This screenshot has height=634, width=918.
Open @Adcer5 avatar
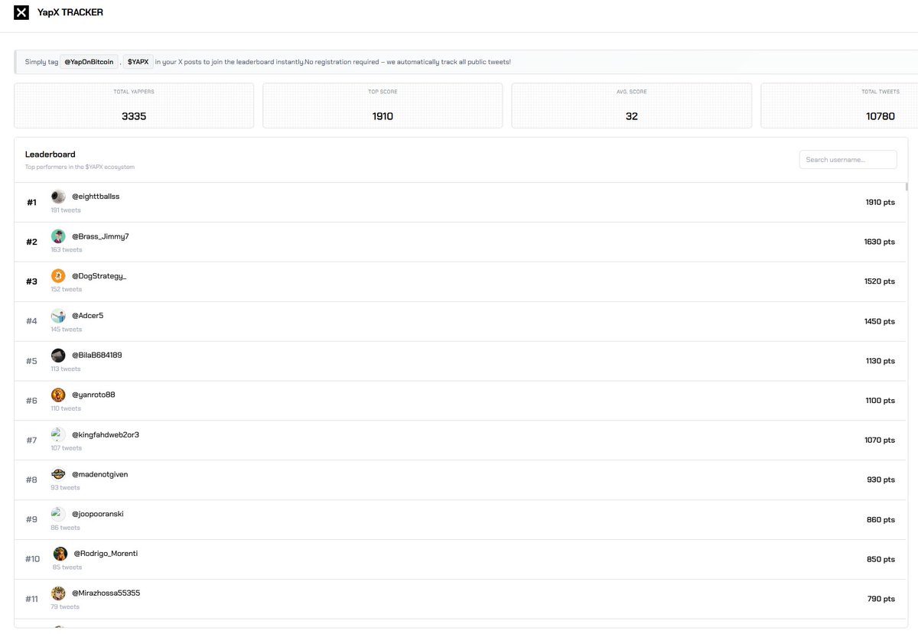tap(58, 316)
